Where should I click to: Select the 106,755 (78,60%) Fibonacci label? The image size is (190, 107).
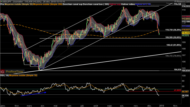click(173, 56)
